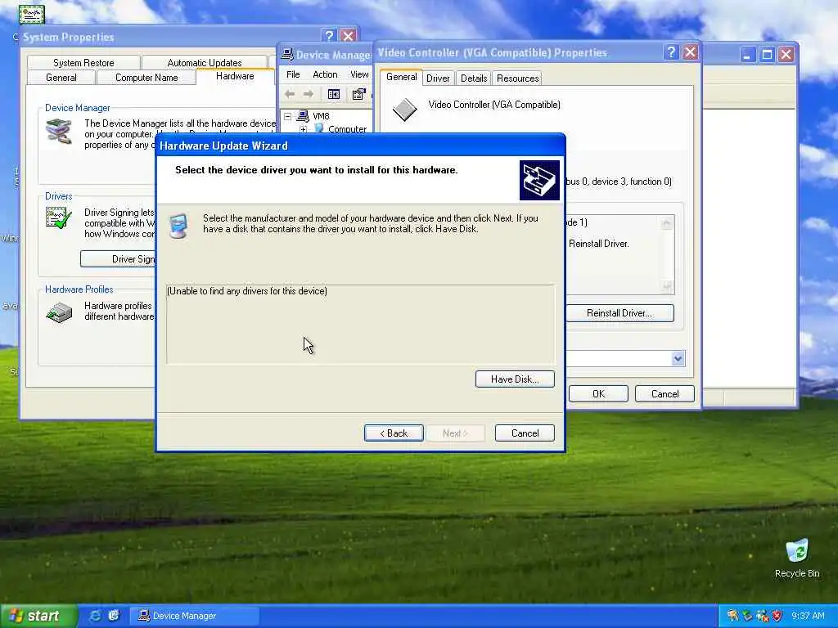The image size is (838, 628).
Task: Open device usage dropdown arrow
Action: pyautogui.click(x=678, y=358)
